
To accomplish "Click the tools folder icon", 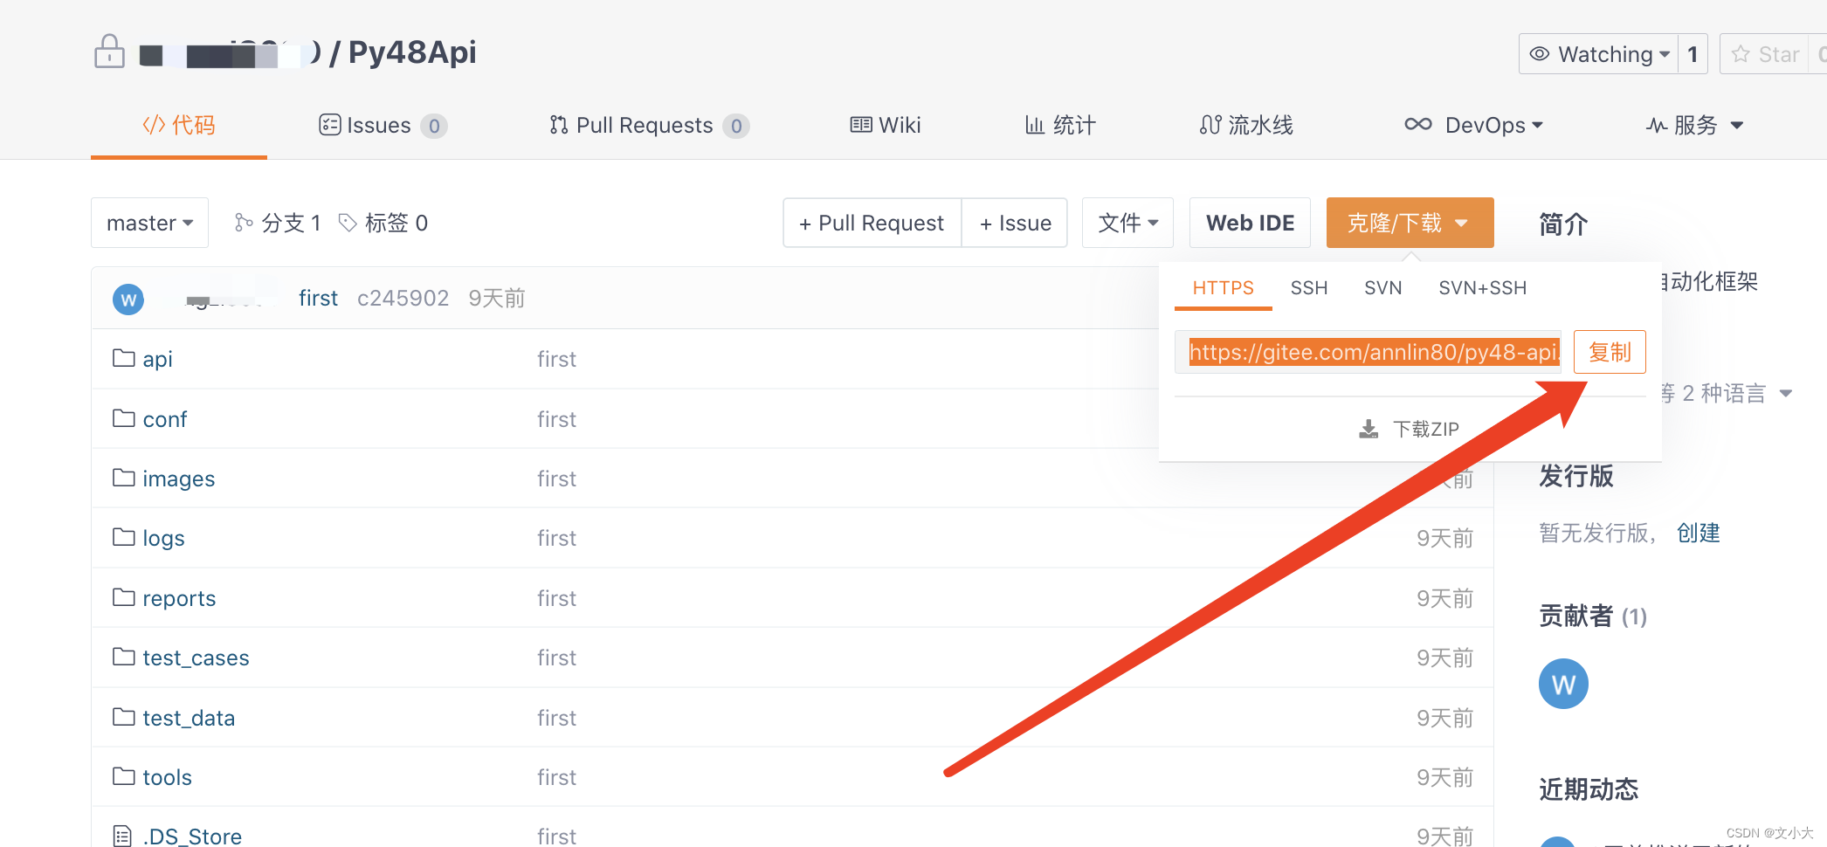I will 123,776.
